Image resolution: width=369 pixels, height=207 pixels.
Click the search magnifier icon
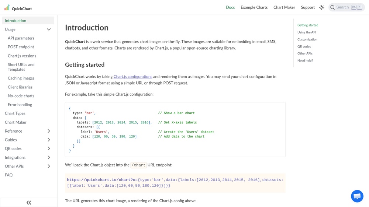point(332,7)
